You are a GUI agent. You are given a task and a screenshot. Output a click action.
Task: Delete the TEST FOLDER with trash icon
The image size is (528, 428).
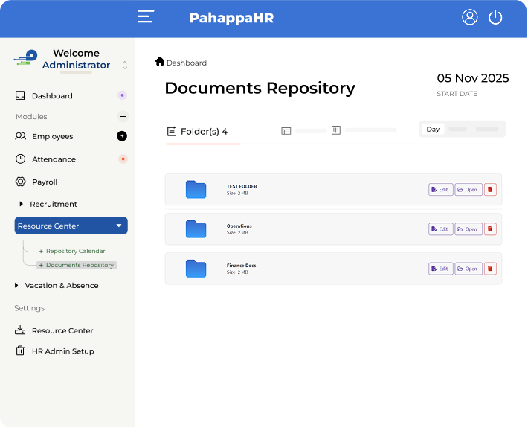(489, 190)
